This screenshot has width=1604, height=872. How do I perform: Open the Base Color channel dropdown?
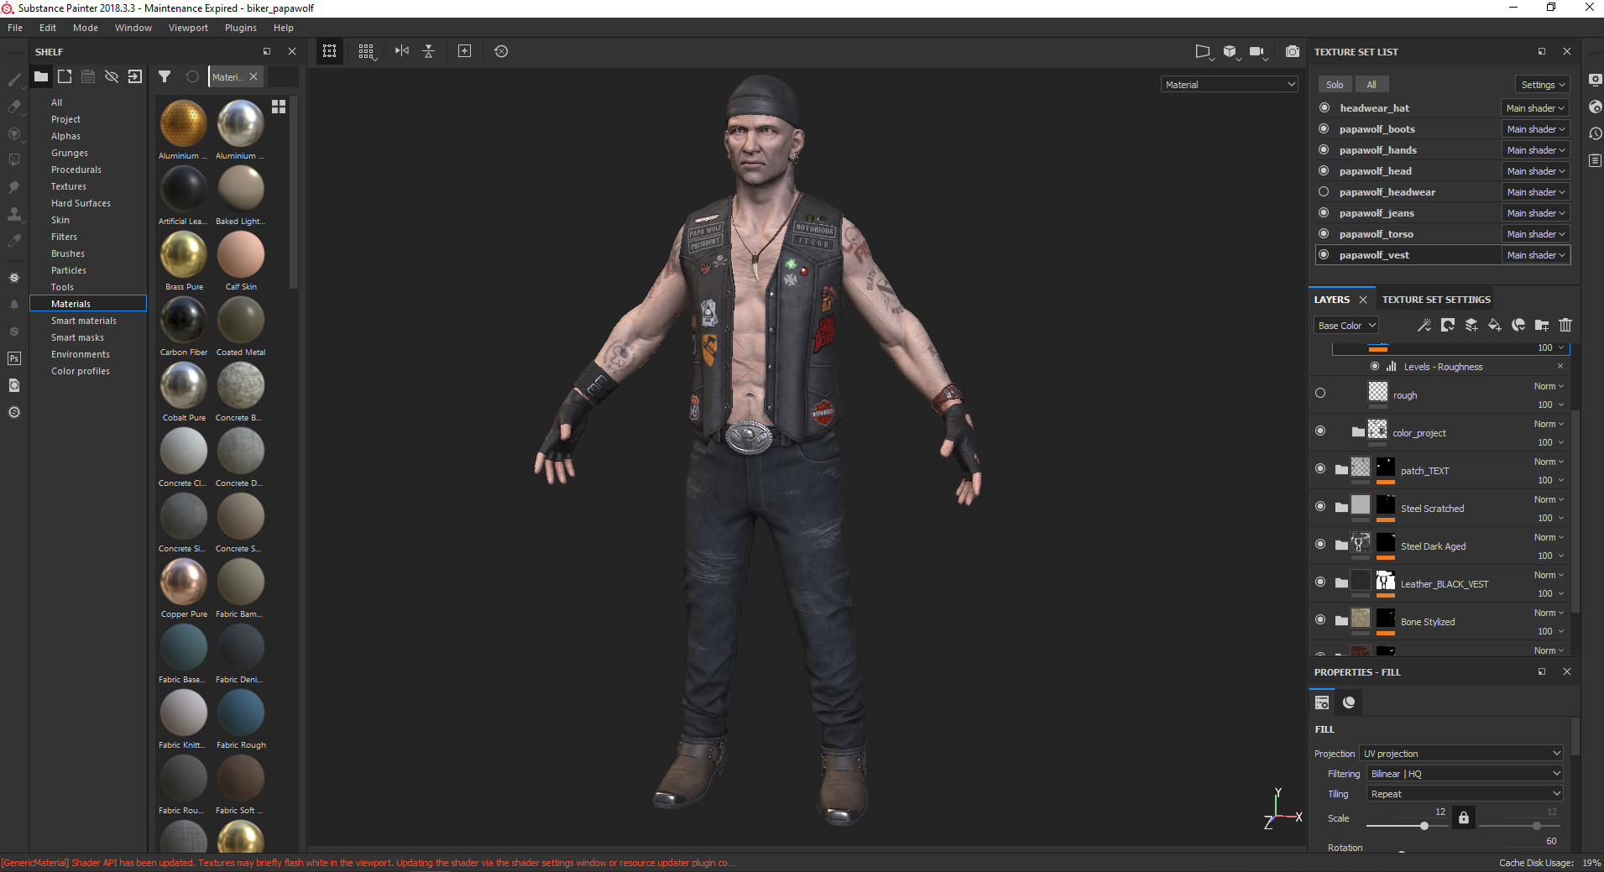pos(1346,326)
